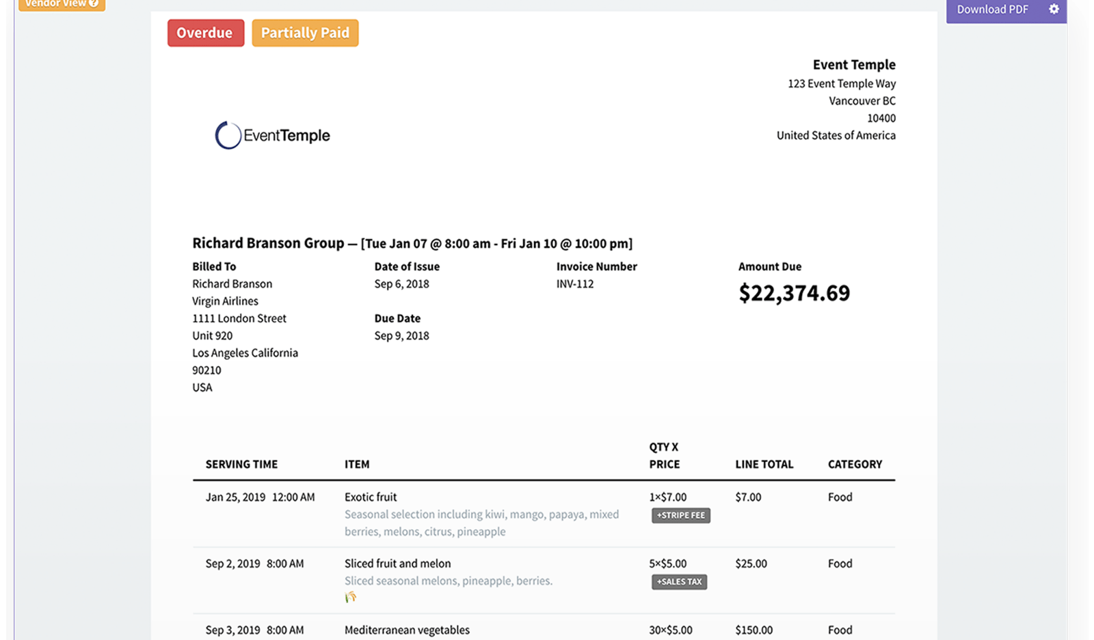The image size is (1094, 640).
Task: Click the Event Temple company name heading
Action: coord(854,64)
